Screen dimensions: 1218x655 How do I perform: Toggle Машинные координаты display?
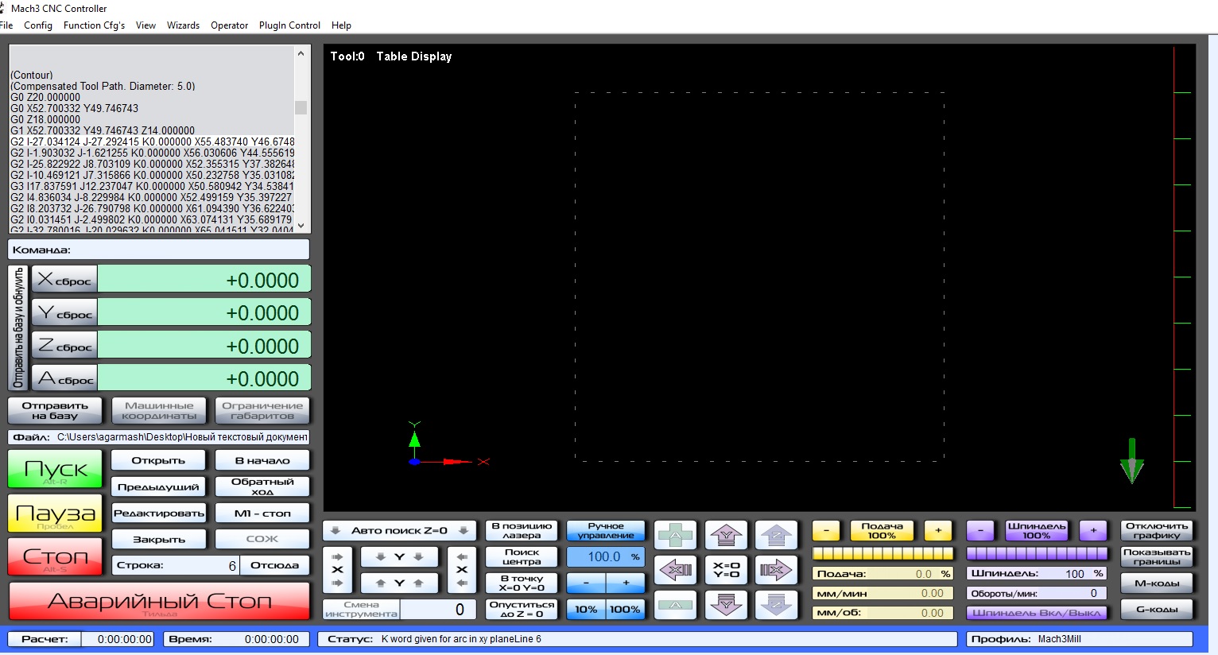(159, 410)
